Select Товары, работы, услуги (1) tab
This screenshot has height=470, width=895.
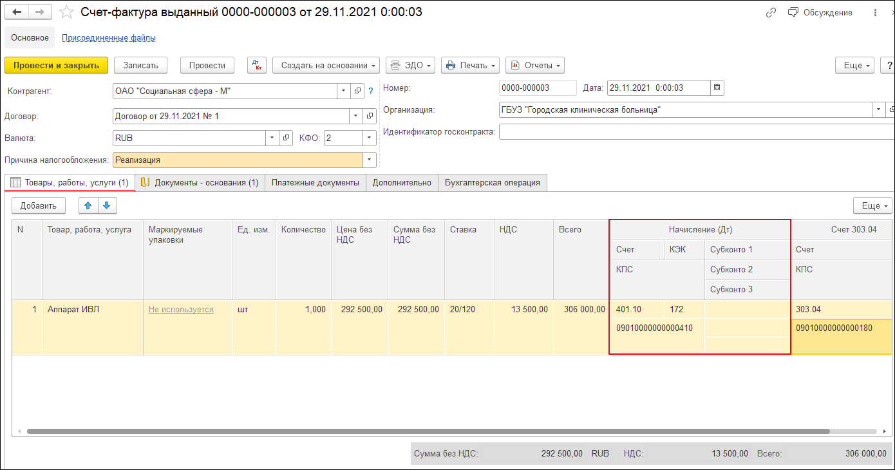click(70, 183)
